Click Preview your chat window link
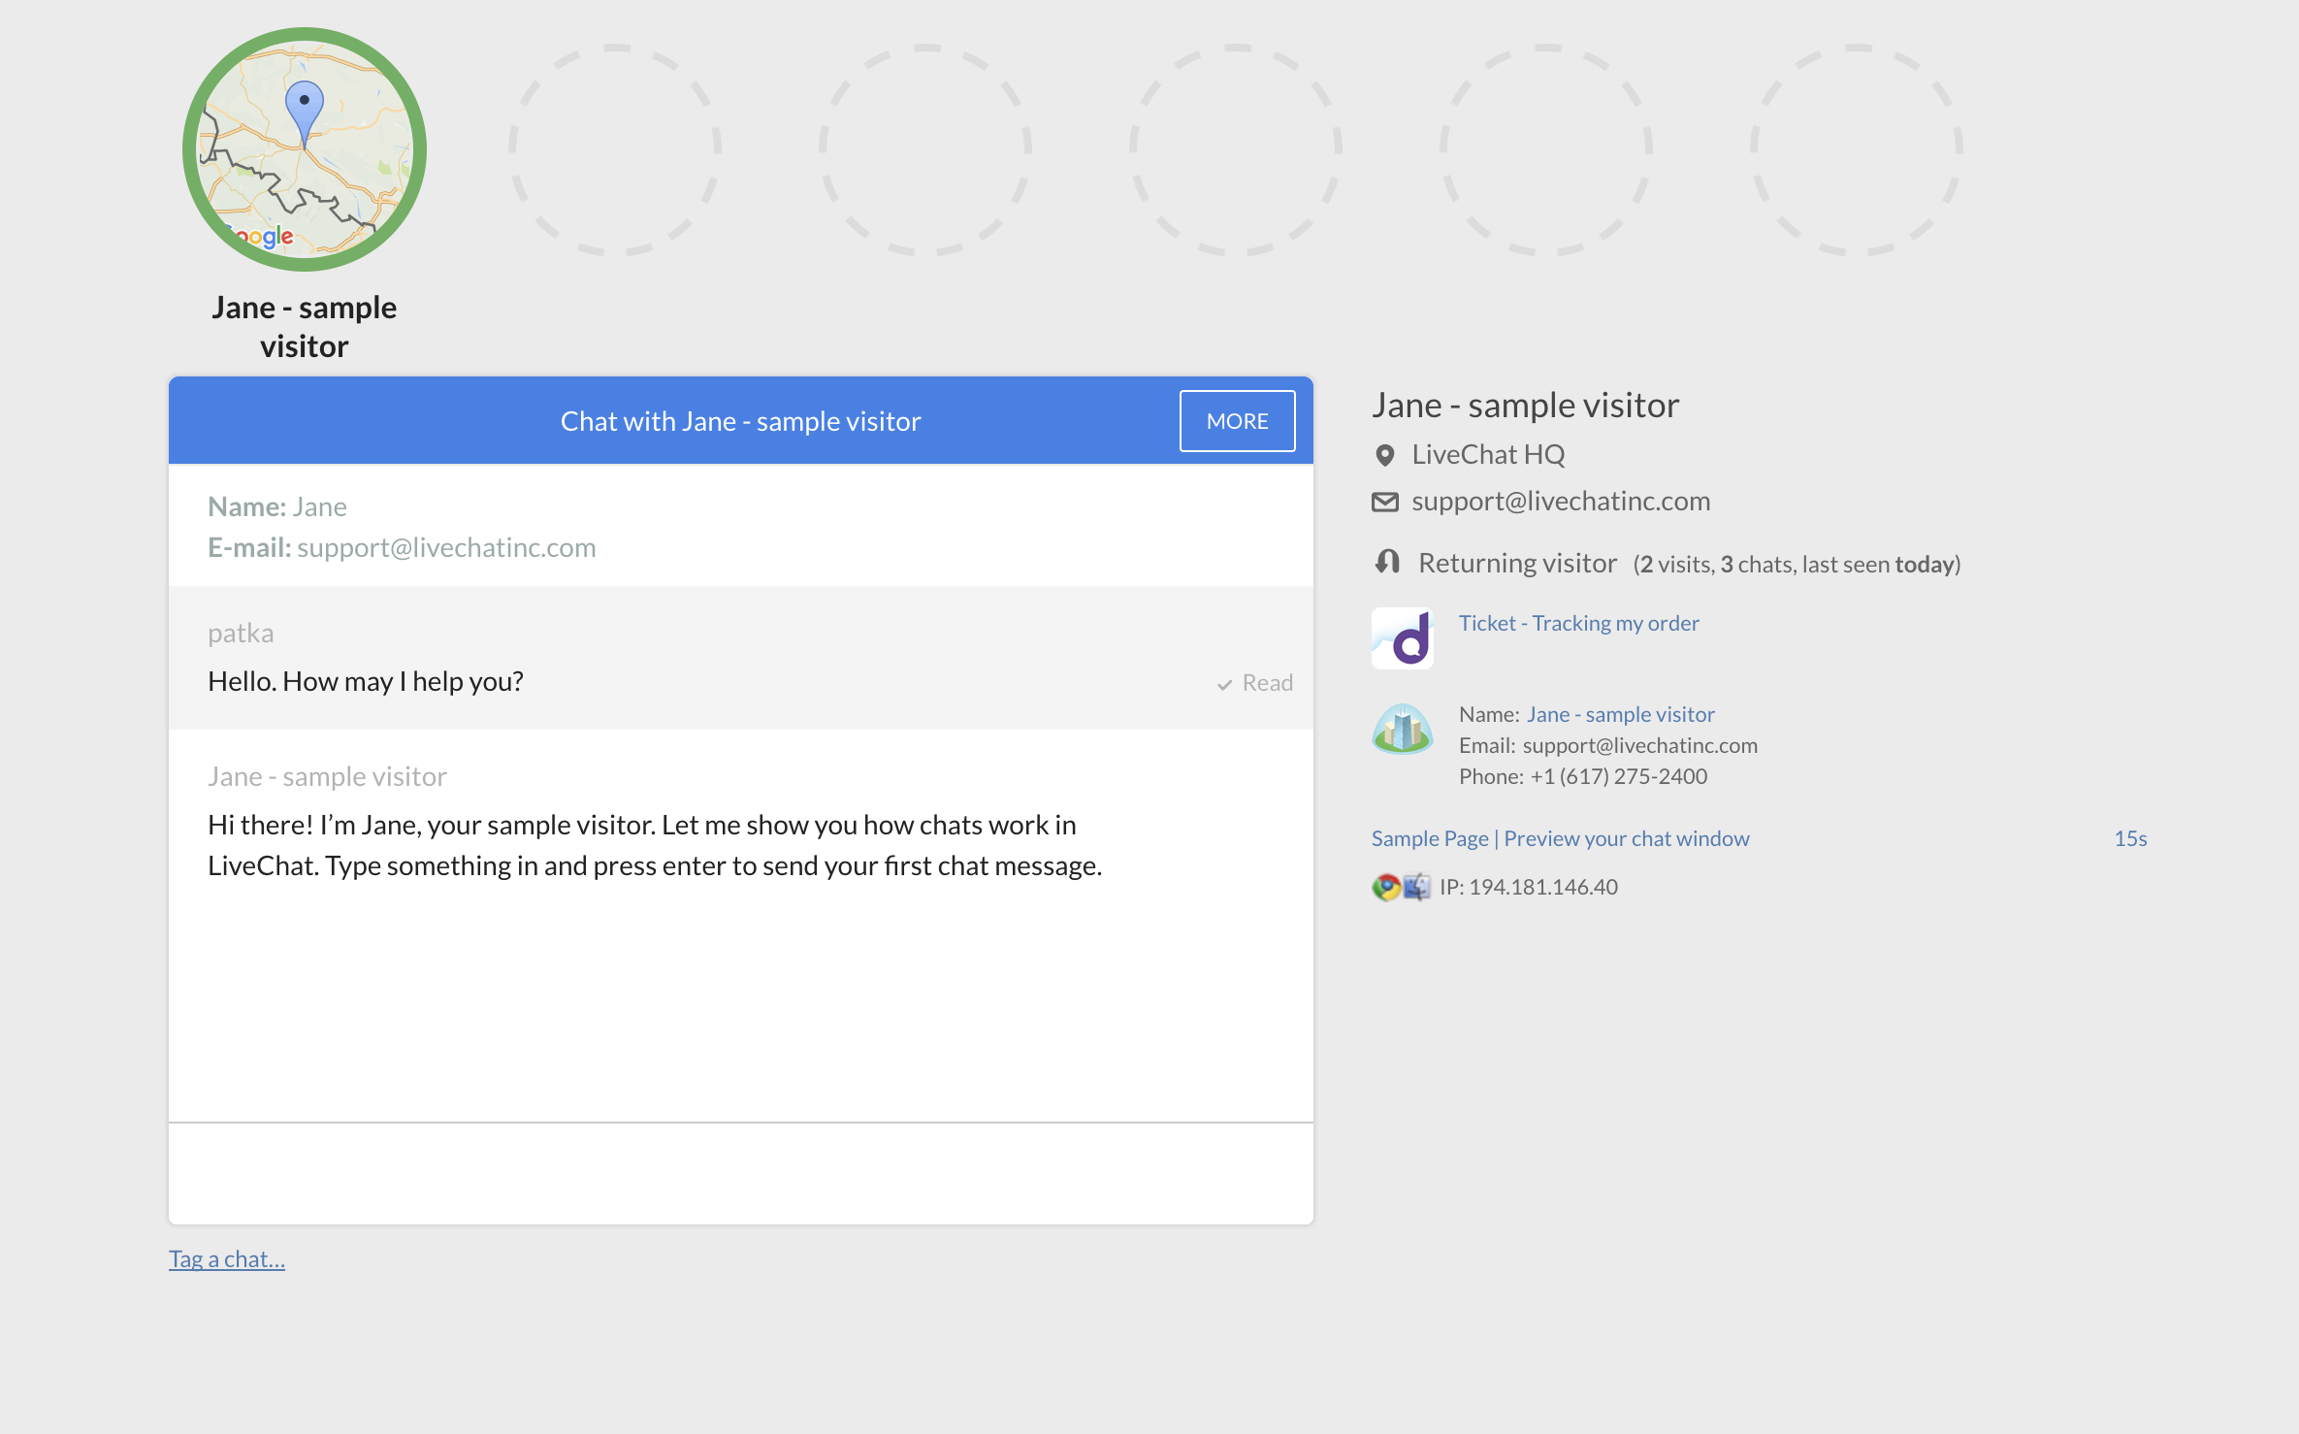The height and width of the screenshot is (1434, 2299). (x=1625, y=837)
